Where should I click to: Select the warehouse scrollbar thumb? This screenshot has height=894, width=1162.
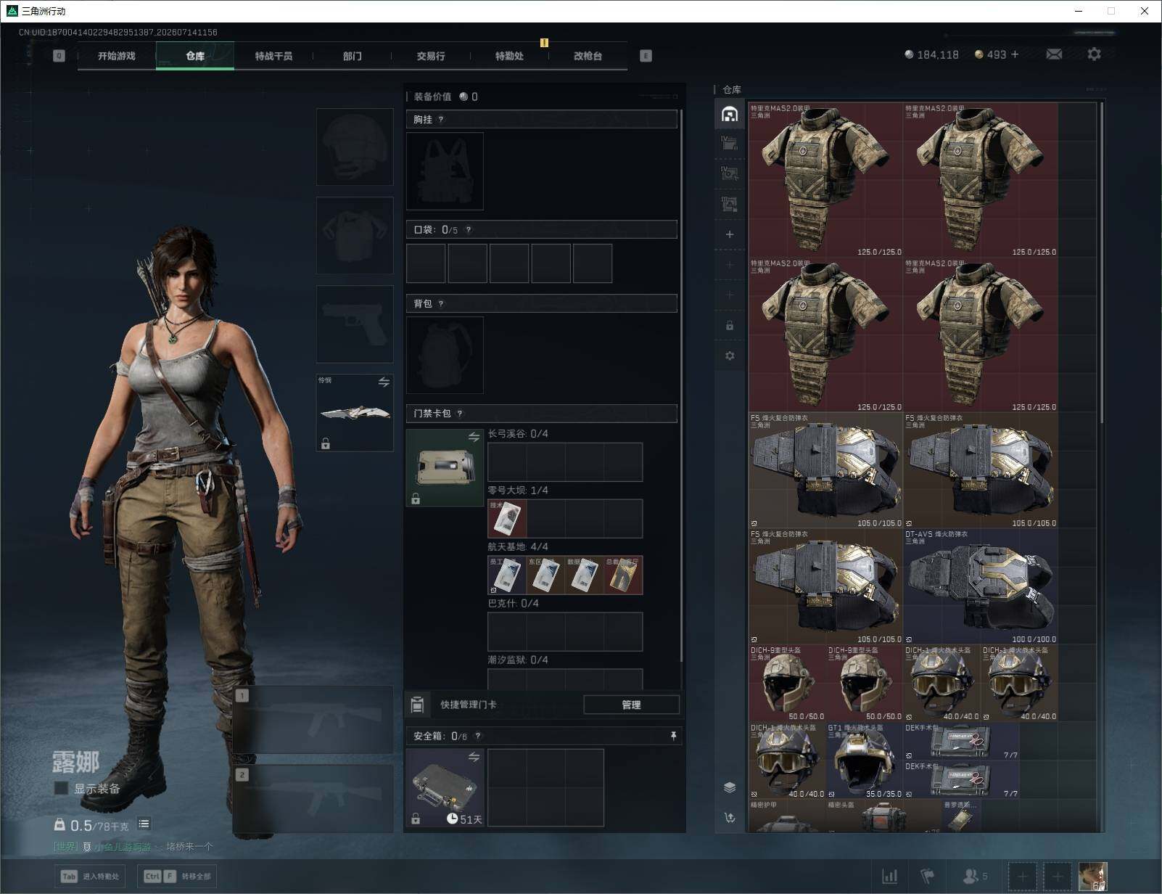click(x=1102, y=261)
